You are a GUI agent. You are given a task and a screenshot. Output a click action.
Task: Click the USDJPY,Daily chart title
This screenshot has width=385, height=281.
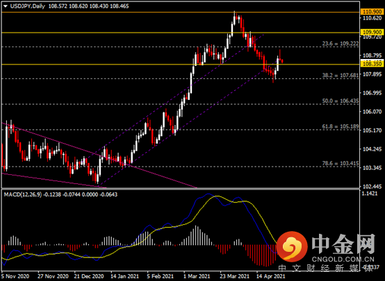pyautogui.click(x=28, y=6)
